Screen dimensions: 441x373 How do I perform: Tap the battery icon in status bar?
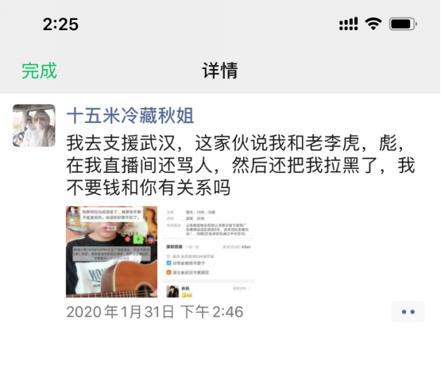coord(403,24)
